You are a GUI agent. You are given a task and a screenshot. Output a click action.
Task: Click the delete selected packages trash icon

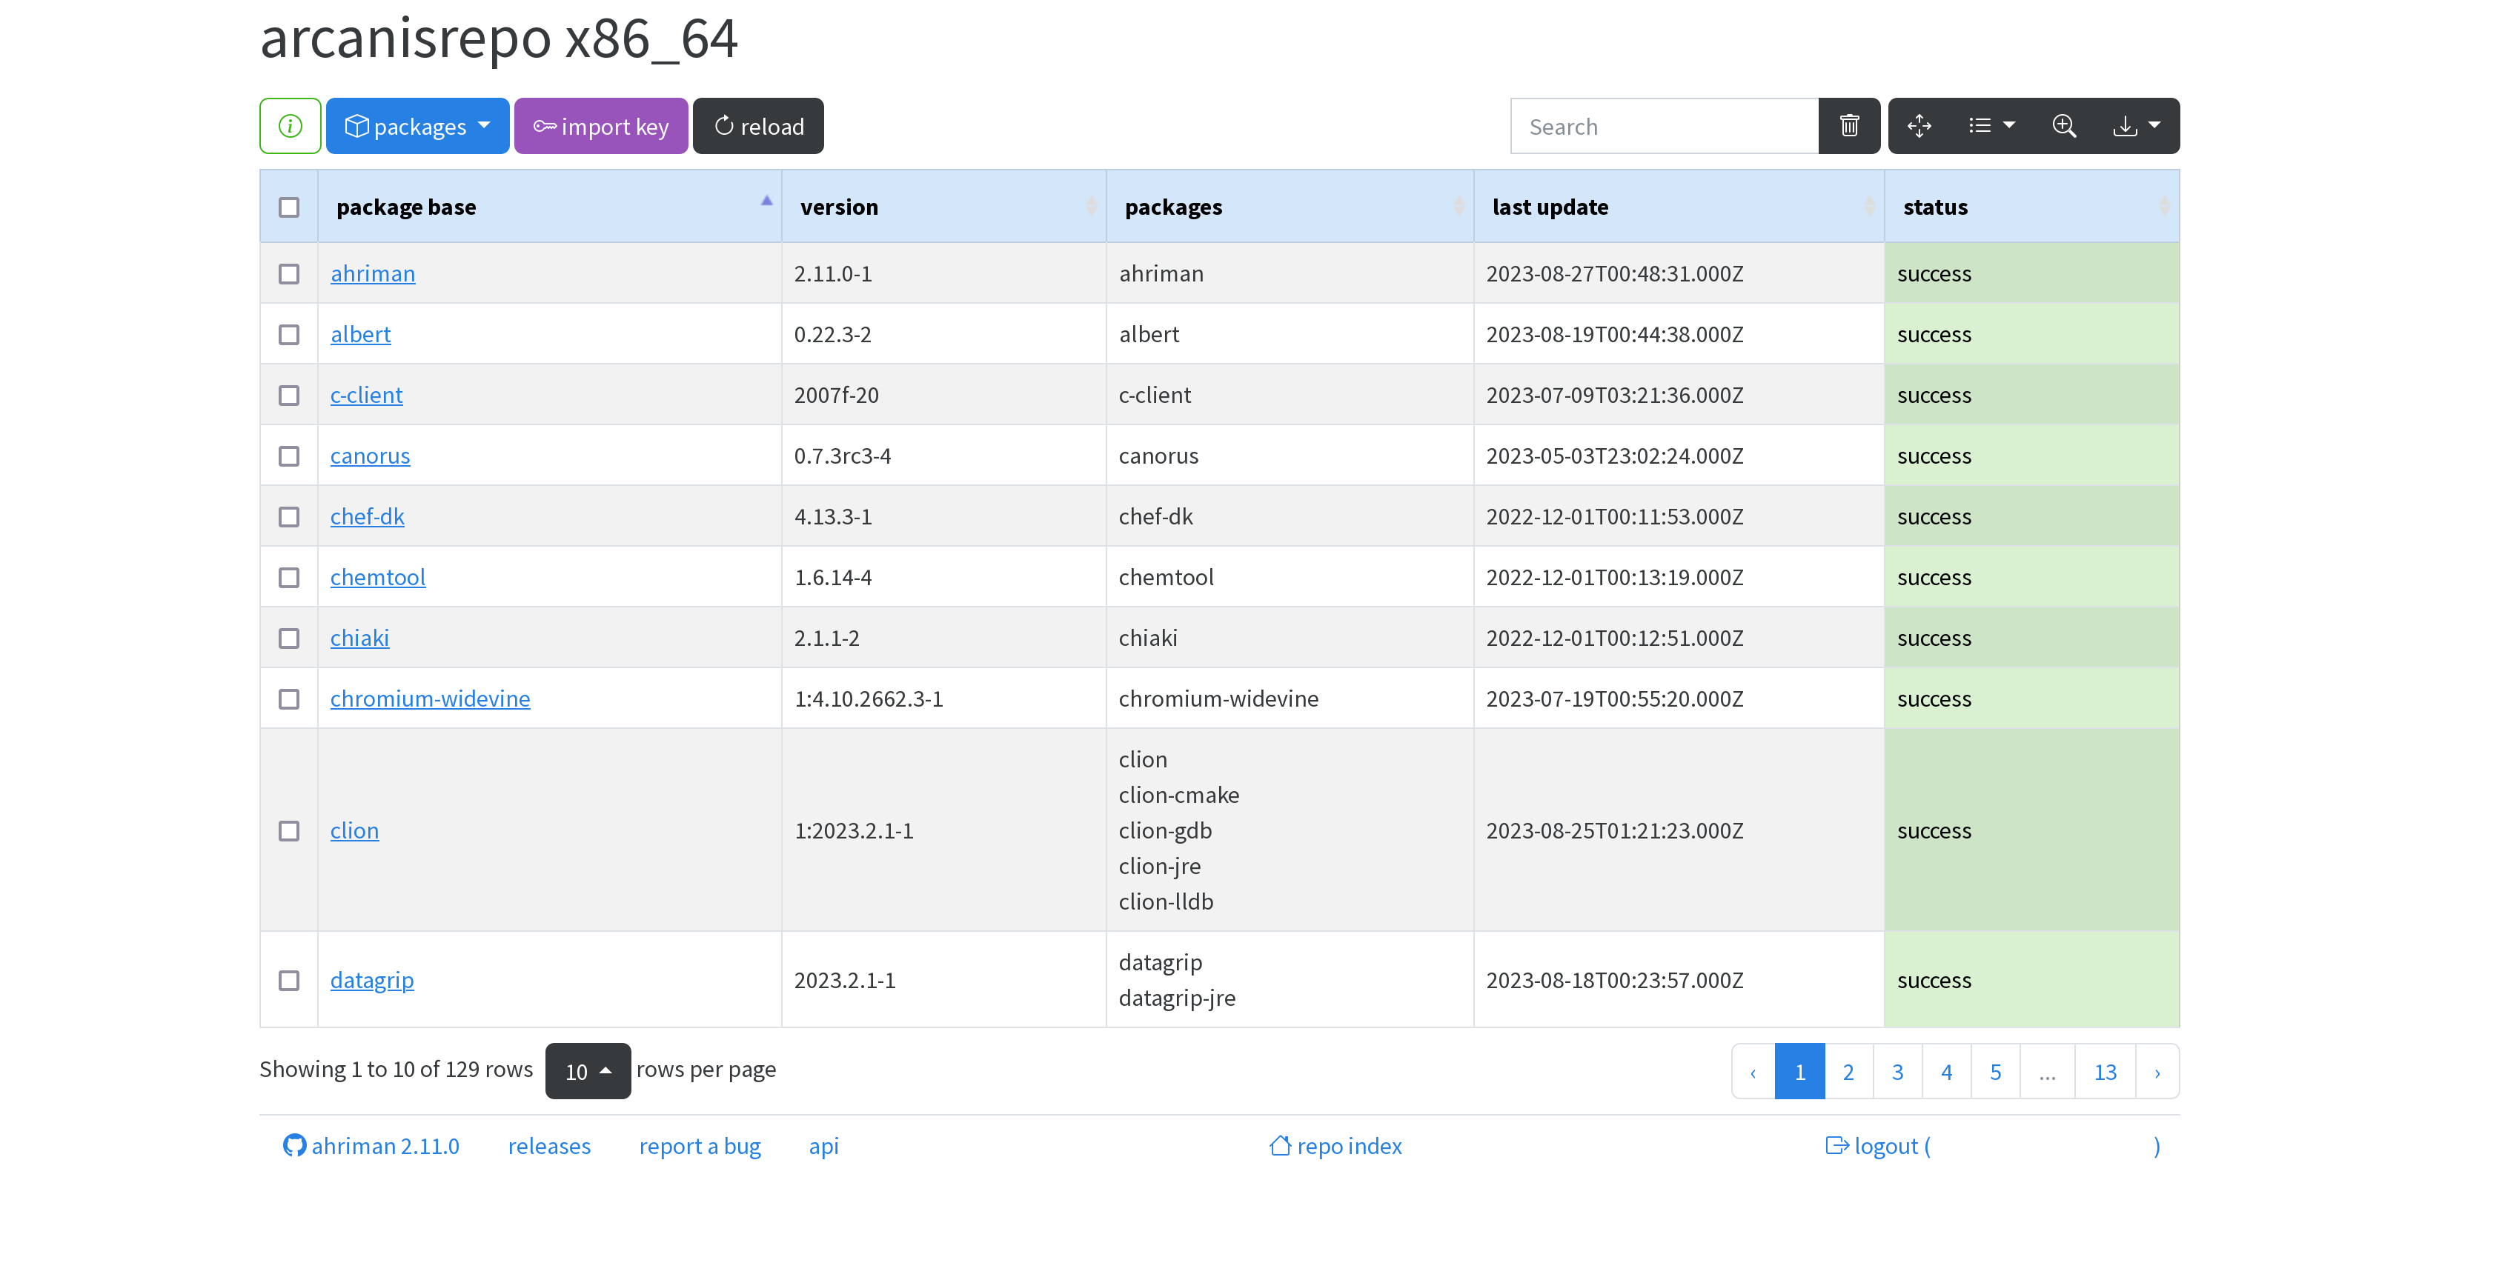click(x=1848, y=125)
